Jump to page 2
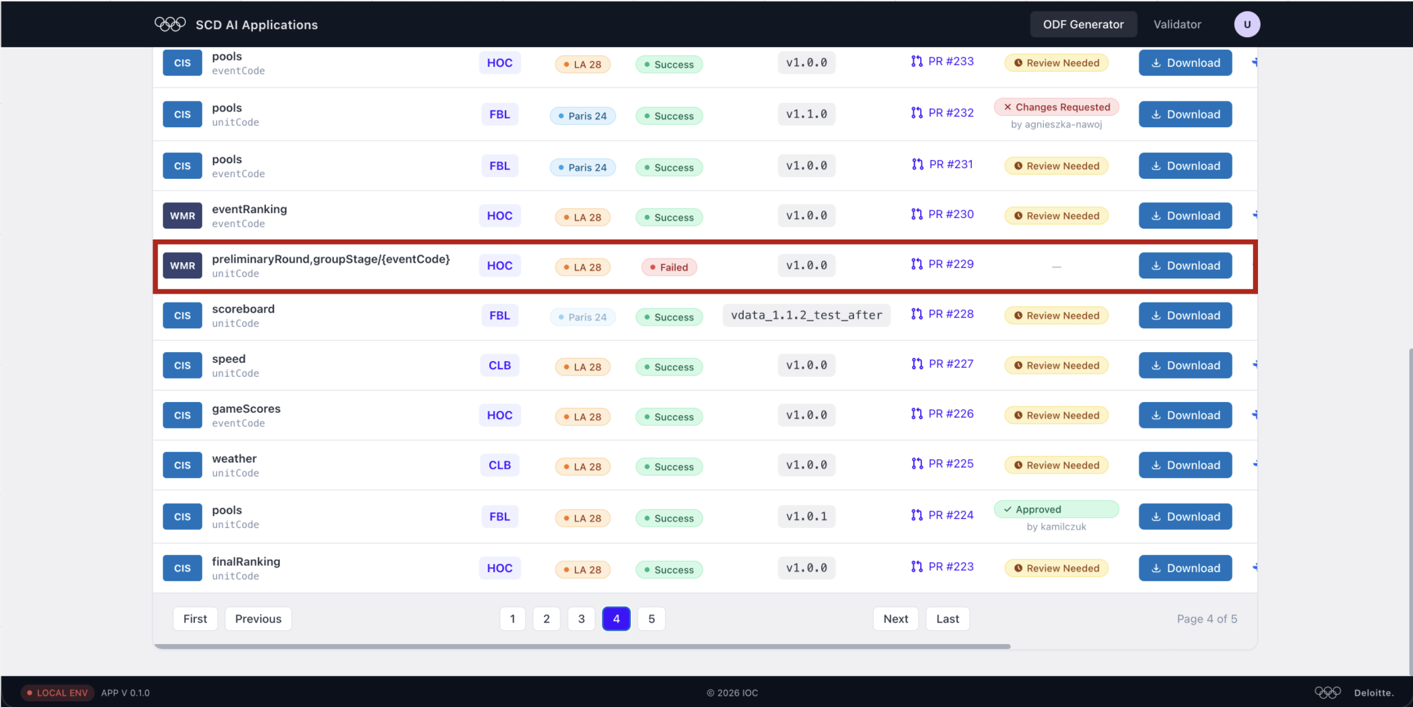 [546, 619]
